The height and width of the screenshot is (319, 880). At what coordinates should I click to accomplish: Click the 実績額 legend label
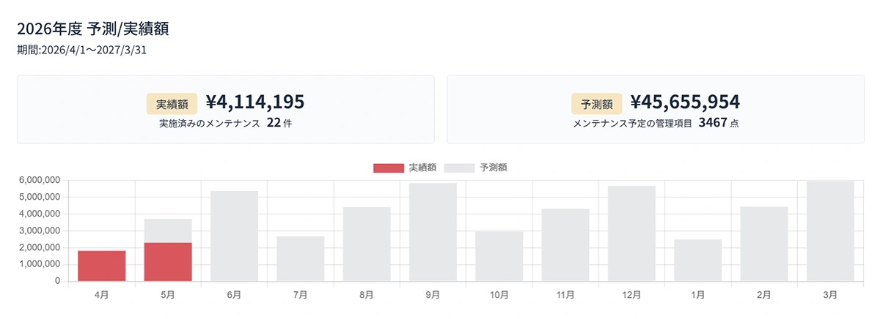[423, 168]
